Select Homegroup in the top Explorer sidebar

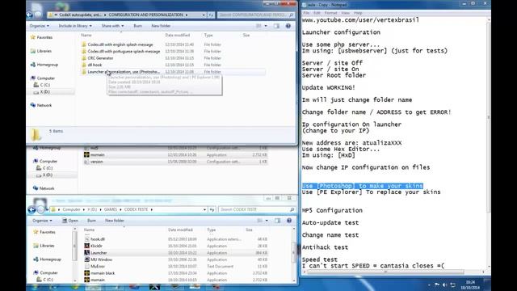coord(44,65)
